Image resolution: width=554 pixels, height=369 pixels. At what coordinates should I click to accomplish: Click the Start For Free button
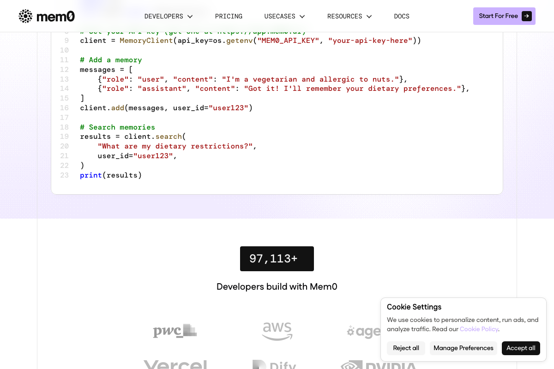[504, 16]
